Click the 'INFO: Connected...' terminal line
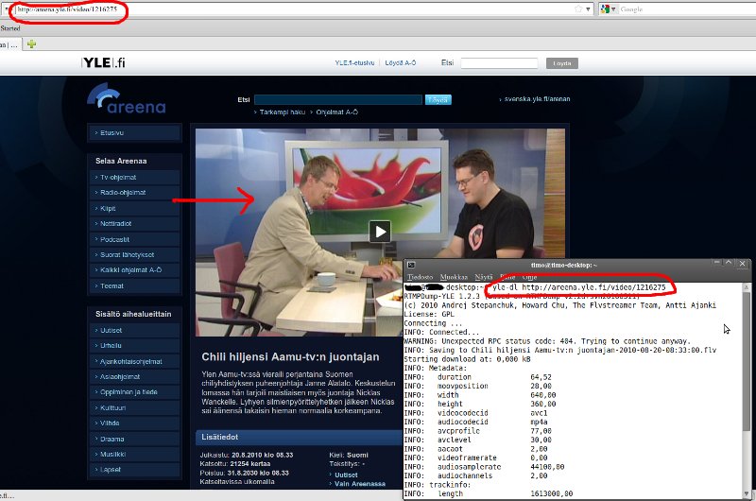This screenshot has height=501, width=756. tap(441, 332)
